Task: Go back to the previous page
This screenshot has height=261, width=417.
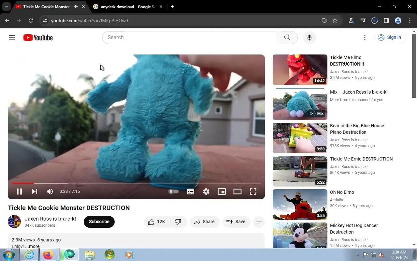Action: coord(7,21)
